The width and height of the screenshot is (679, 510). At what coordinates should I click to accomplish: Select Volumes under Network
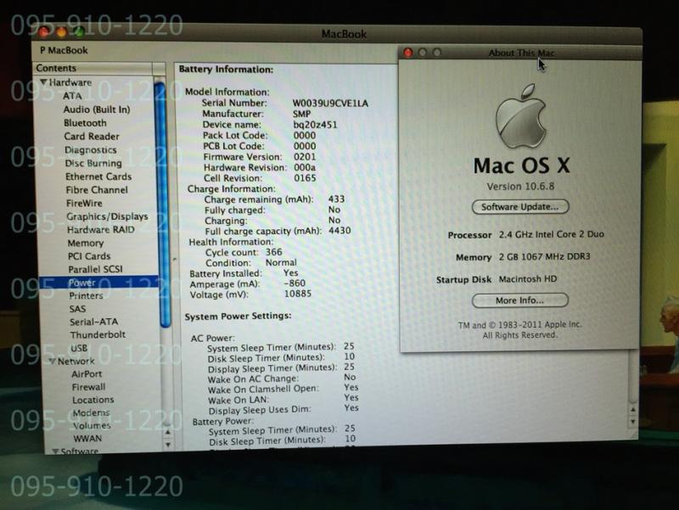(92, 426)
